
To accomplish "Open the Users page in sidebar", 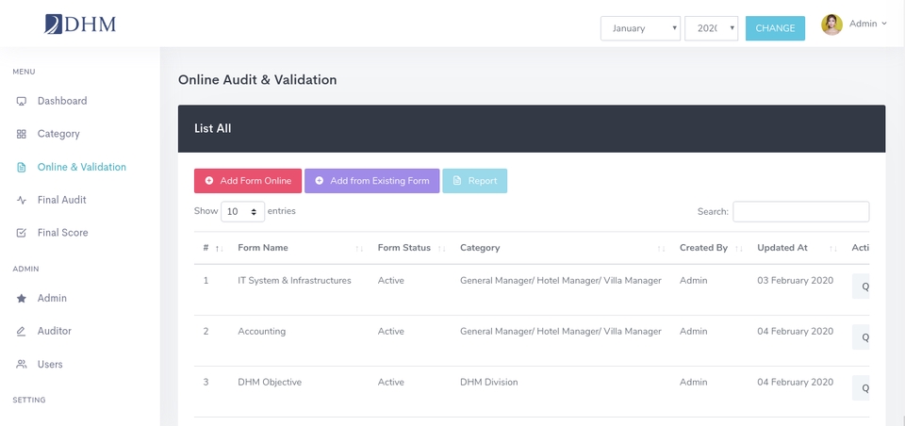I will tap(50, 364).
